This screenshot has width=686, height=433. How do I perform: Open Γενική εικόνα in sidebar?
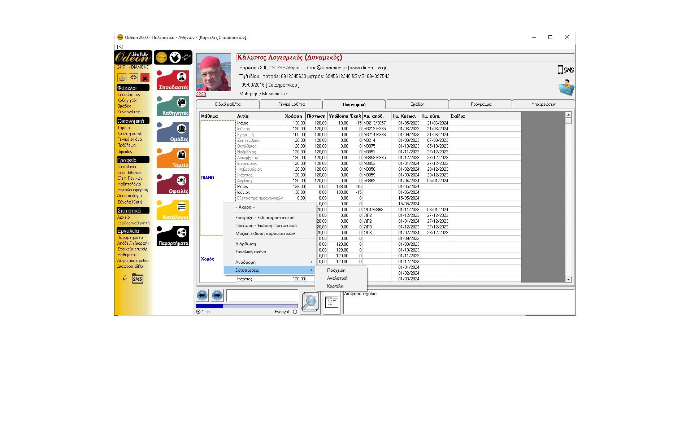coord(130,139)
